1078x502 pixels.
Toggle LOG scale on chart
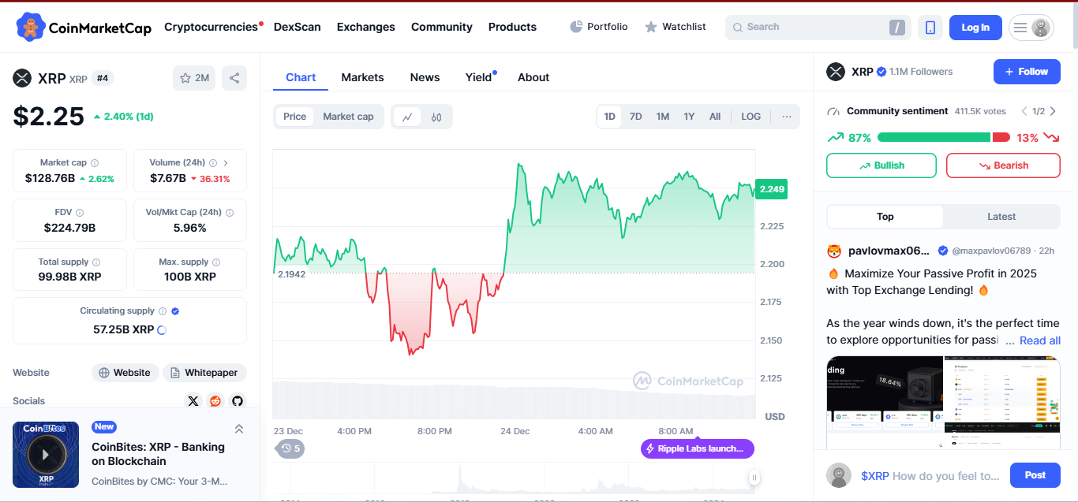click(751, 117)
